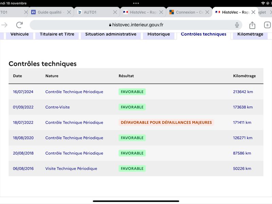This screenshot has width=272, height=204.
Task: Reload the page with the refresh icon
Action: click(x=19, y=25)
